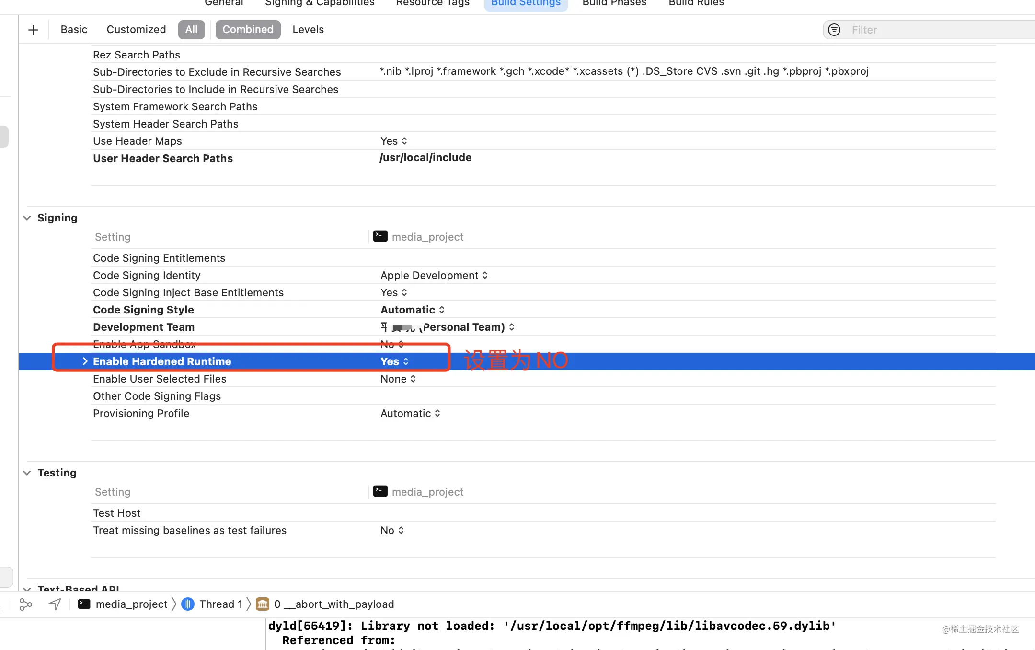Toggle All settings filter
Viewport: 1035px width, 650px height.
coord(191,30)
